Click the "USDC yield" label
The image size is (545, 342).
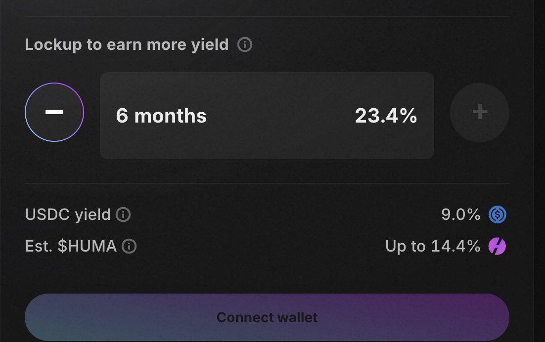pos(68,215)
